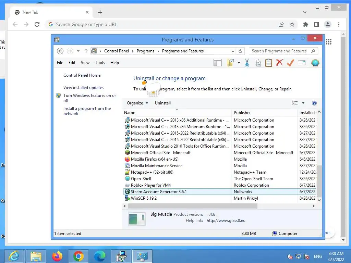The image size is (351, 263).
Task: Select Notepad++ (32-bit x86) entry
Action: [220, 172]
